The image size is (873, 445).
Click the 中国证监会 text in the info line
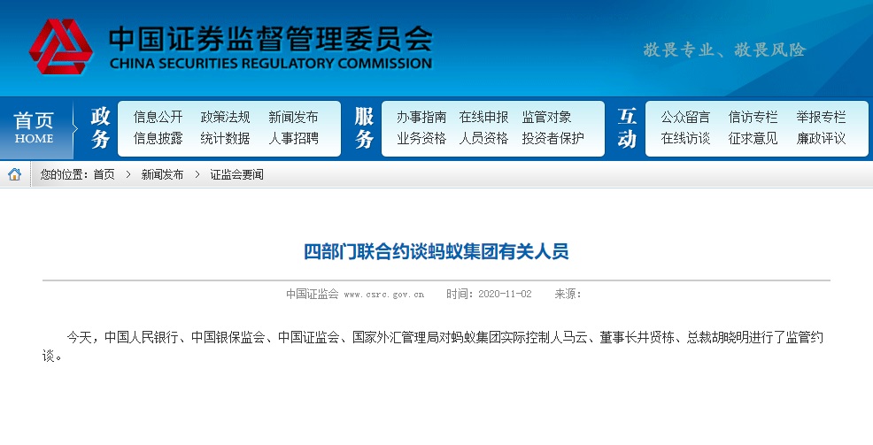pyautogui.click(x=313, y=294)
